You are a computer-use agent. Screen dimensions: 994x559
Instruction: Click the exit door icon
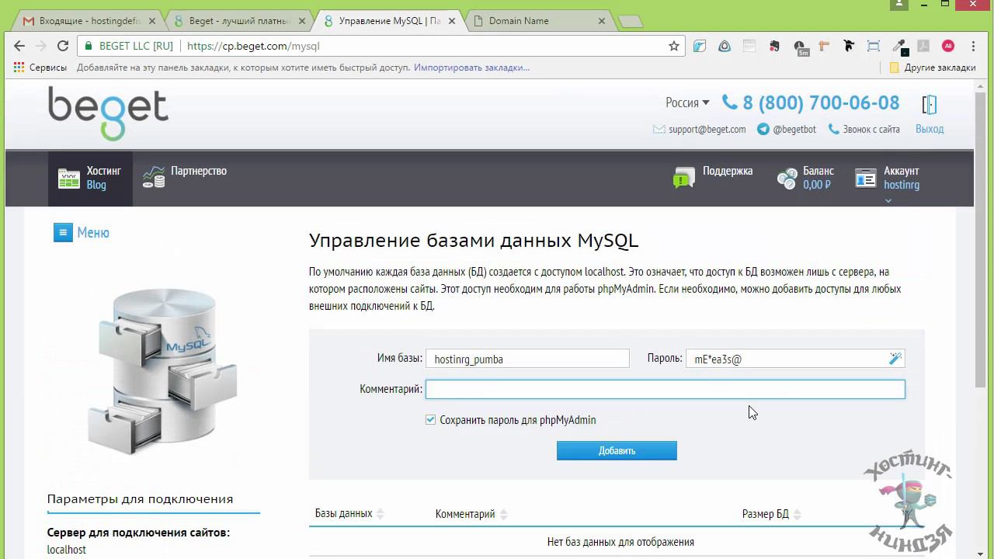point(930,104)
